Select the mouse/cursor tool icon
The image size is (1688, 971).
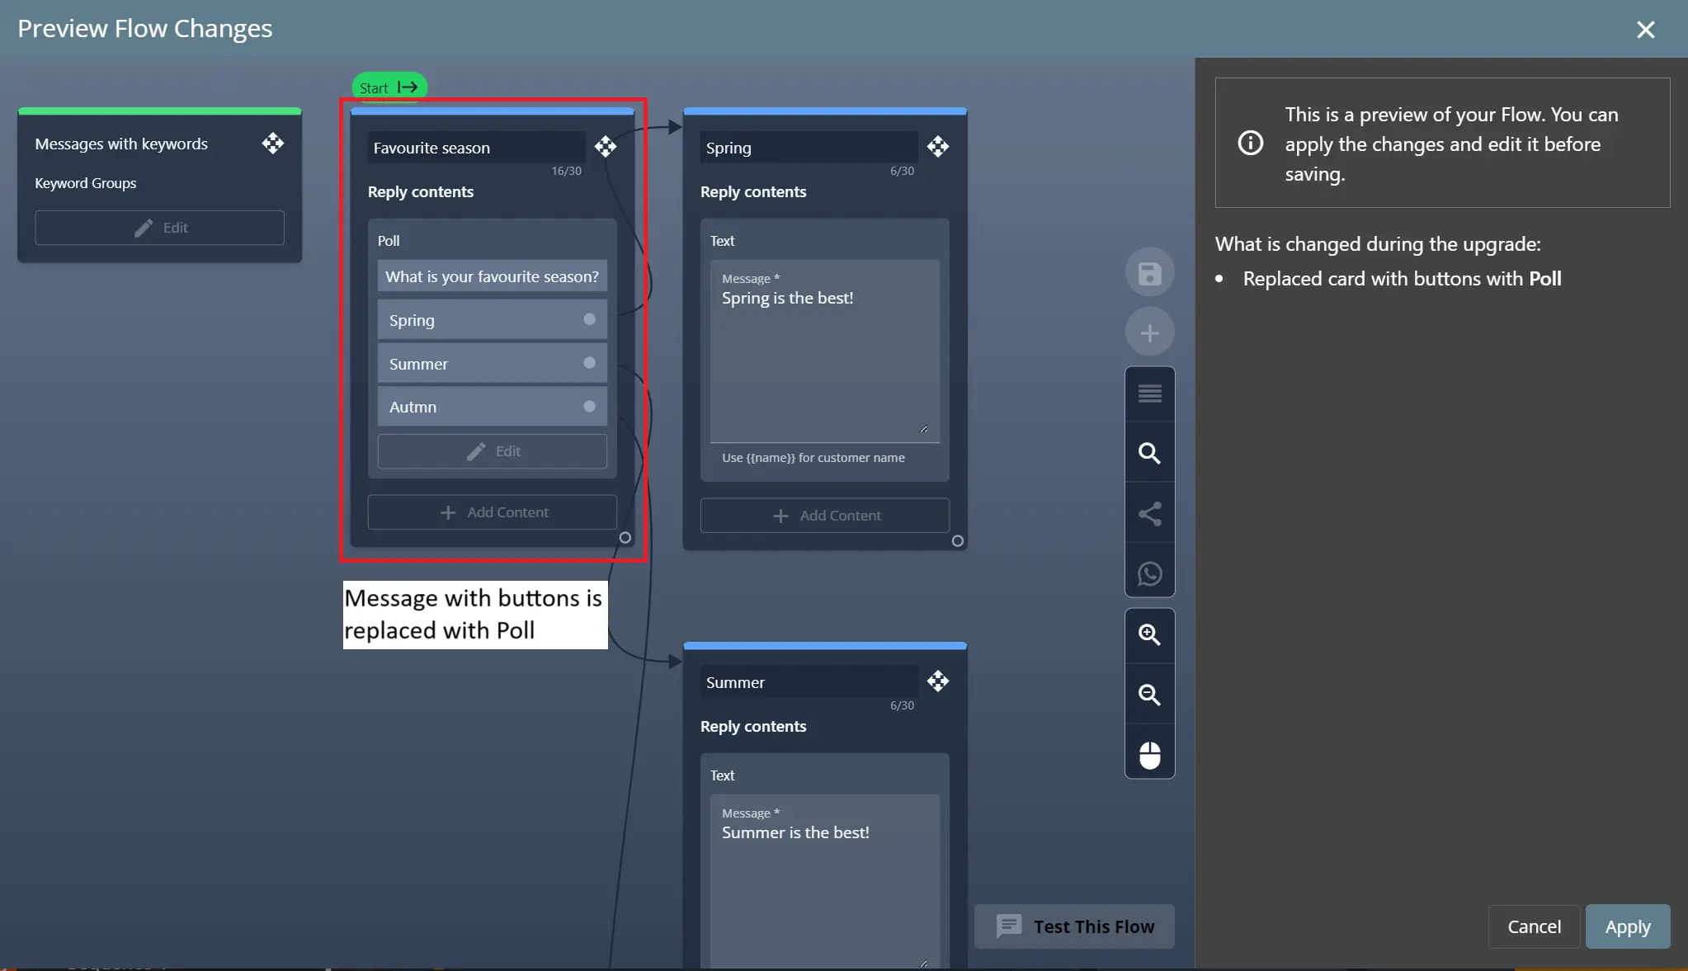(x=1150, y=754)
